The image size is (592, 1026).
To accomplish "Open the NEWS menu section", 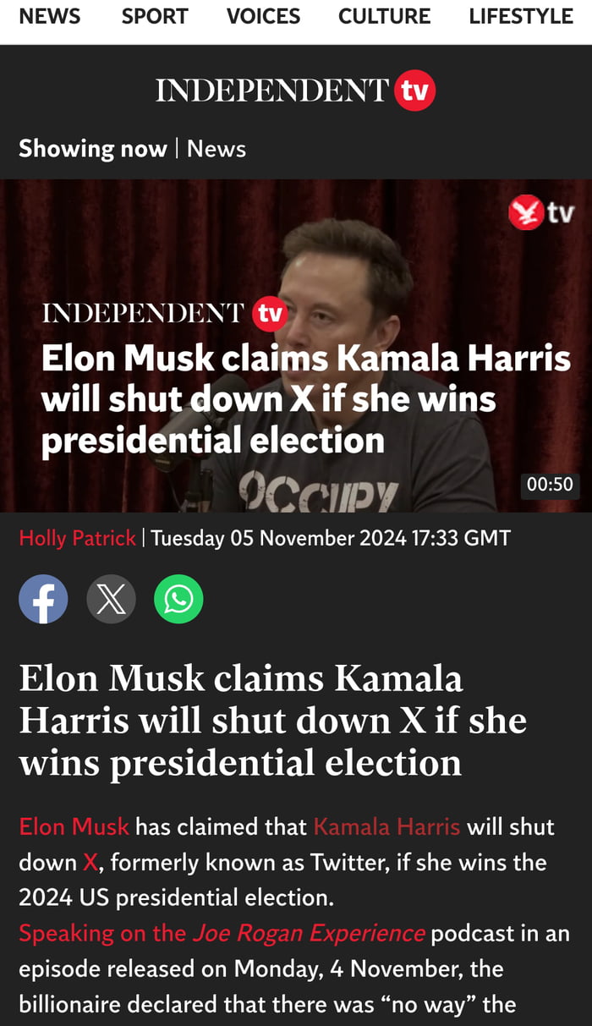I will [49, 16].
